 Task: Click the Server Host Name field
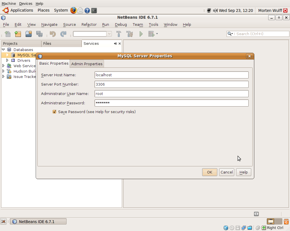click(171, 75)
